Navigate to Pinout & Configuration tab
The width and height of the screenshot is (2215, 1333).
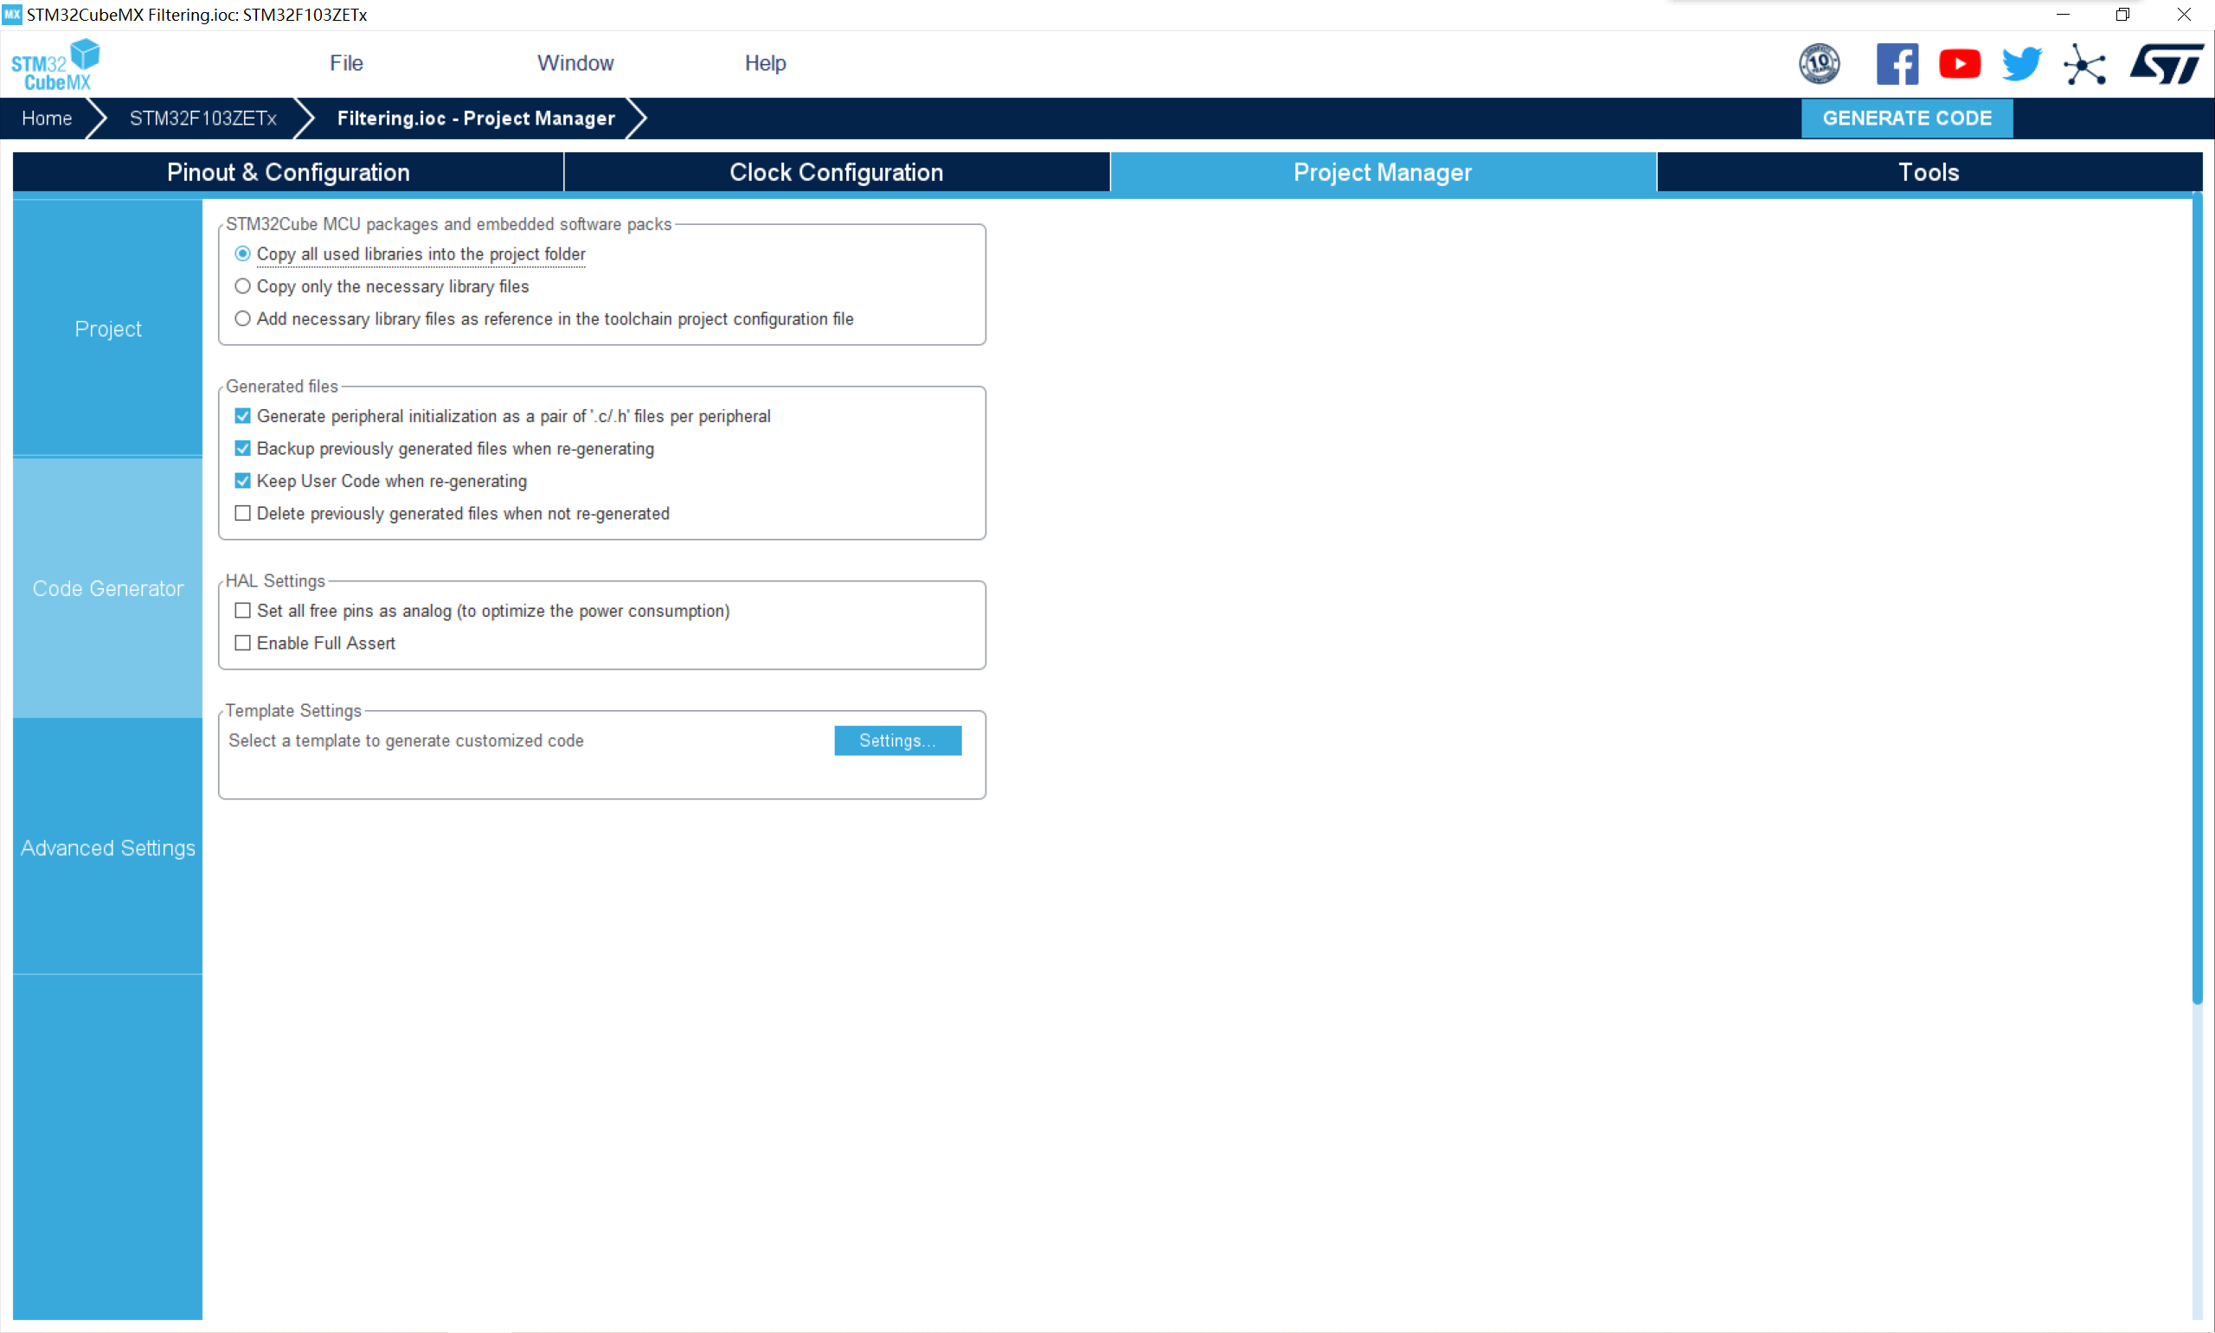pos(288,172)
